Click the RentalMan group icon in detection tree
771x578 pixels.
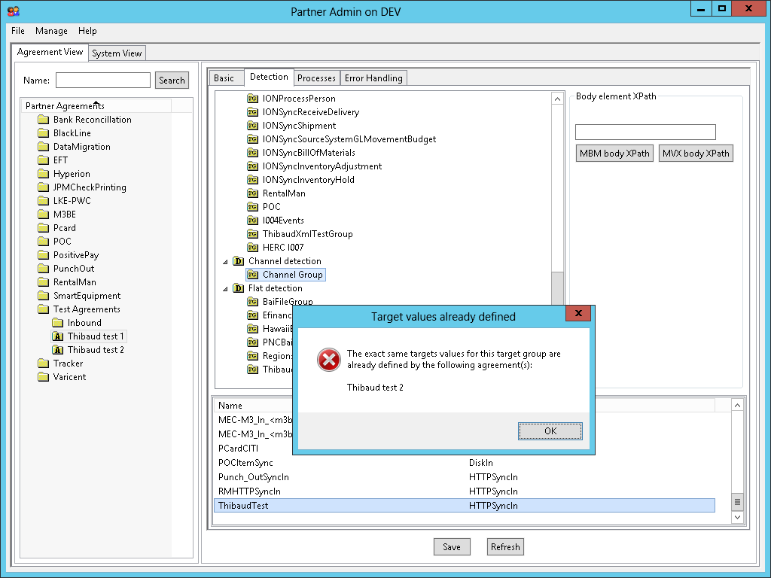click(x=253, y=193)
